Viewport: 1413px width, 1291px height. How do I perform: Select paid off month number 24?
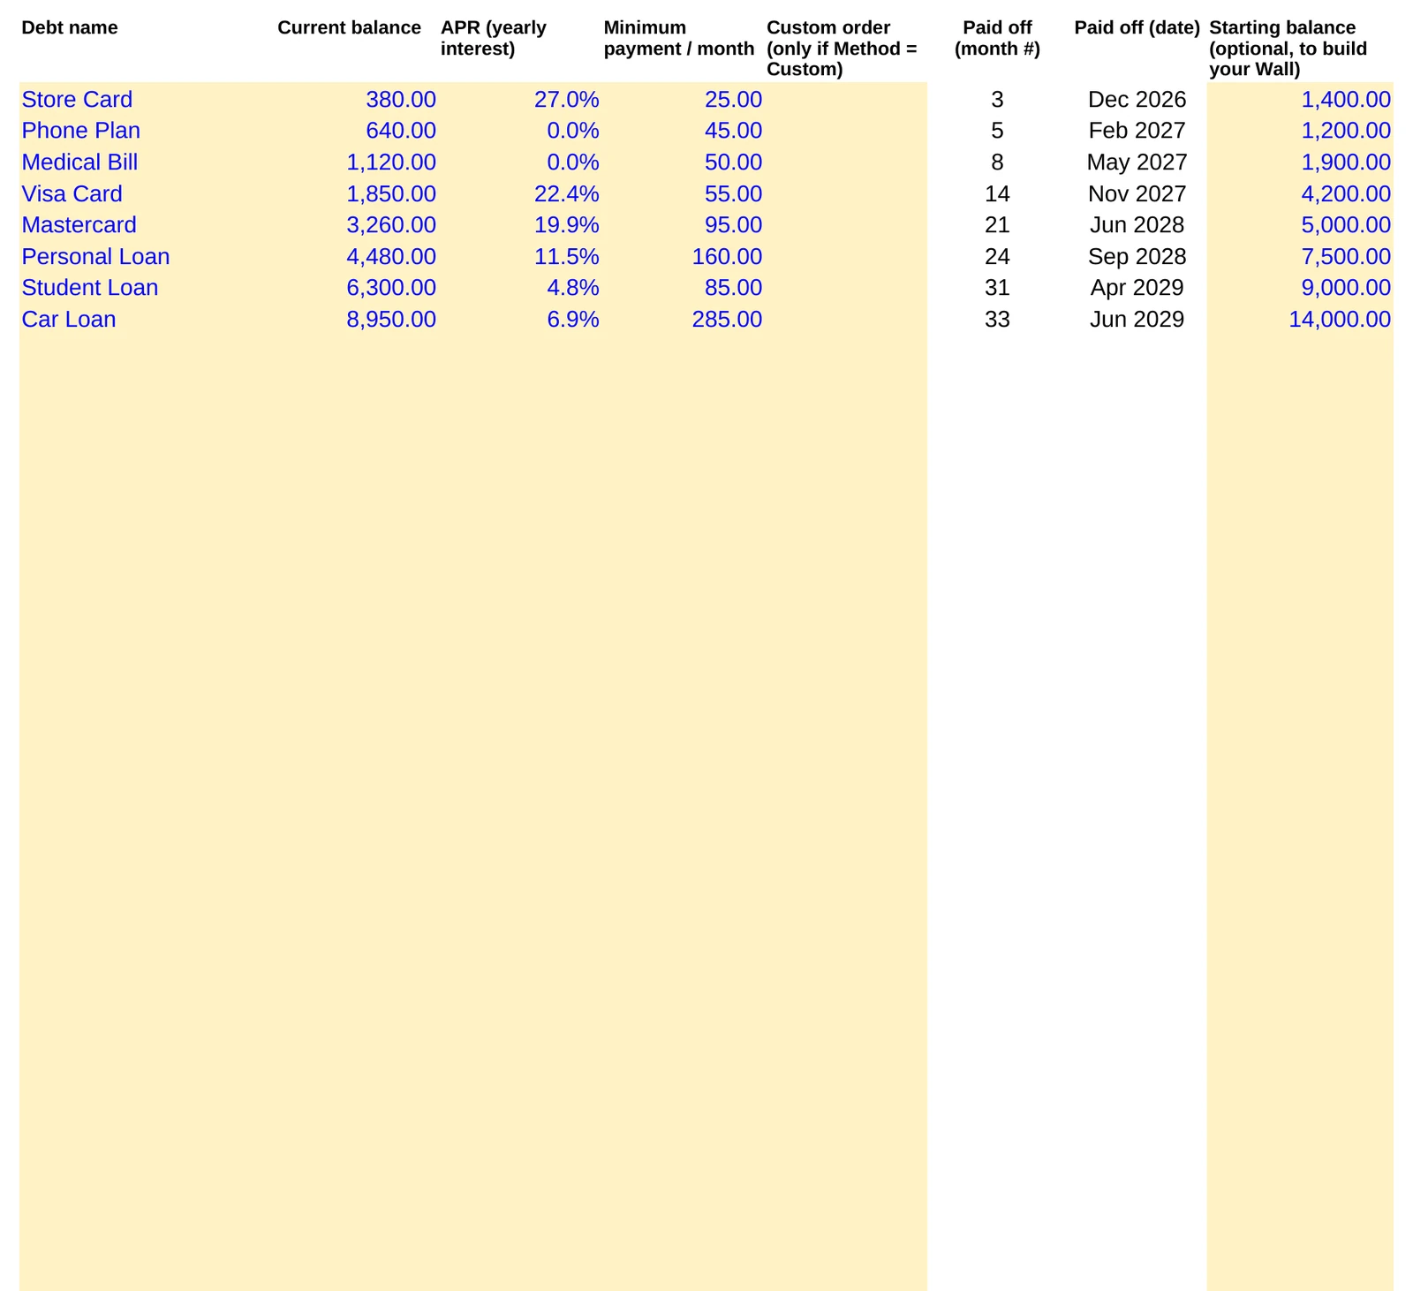[997, 256]
